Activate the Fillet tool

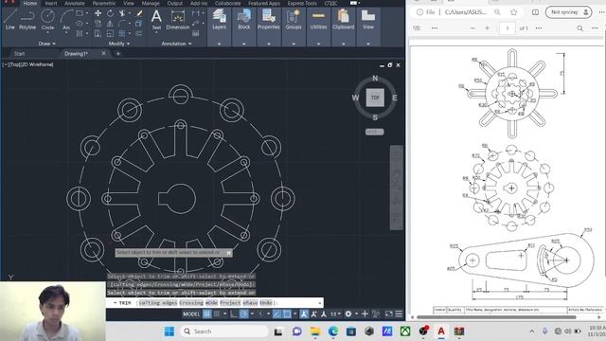tap(122, 24)
